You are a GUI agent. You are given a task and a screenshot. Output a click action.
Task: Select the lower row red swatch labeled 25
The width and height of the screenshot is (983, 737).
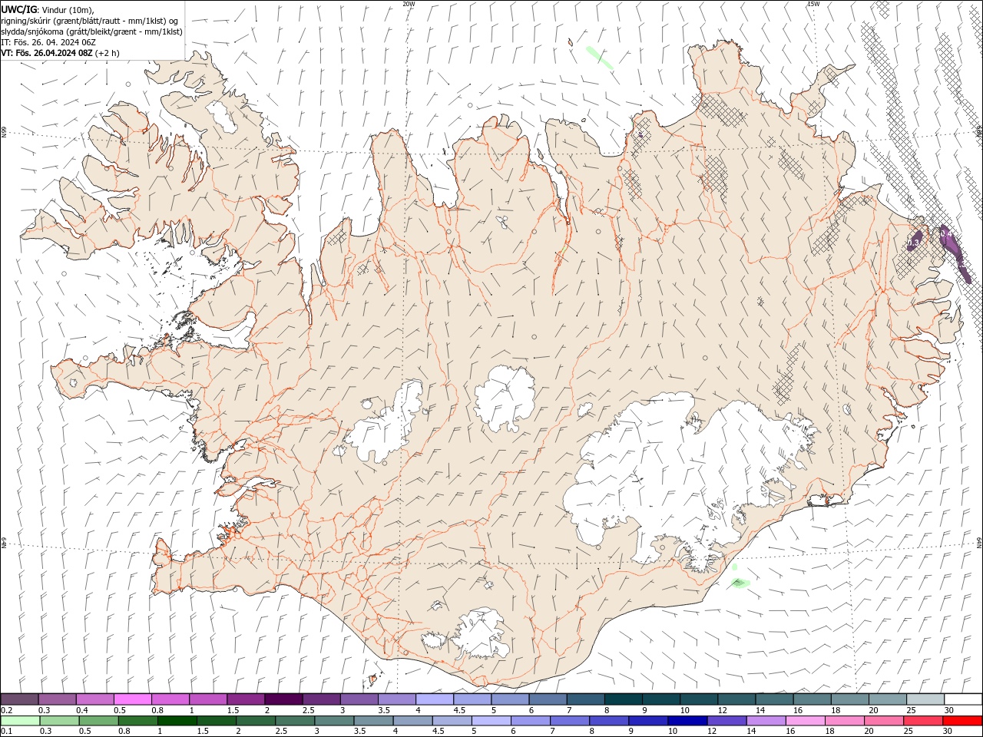pyautogui.click(x=923, y=721)
